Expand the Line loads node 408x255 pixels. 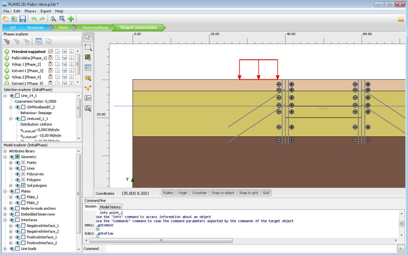(5, 249)
